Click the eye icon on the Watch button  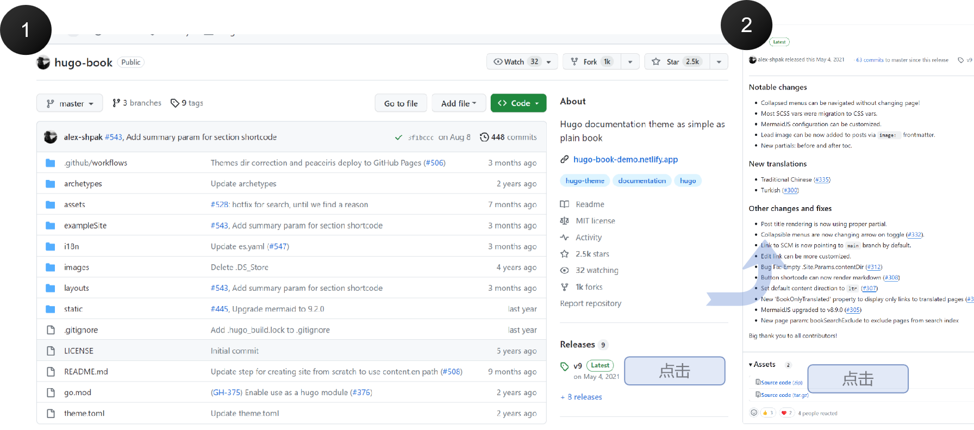tap(498, 62)
